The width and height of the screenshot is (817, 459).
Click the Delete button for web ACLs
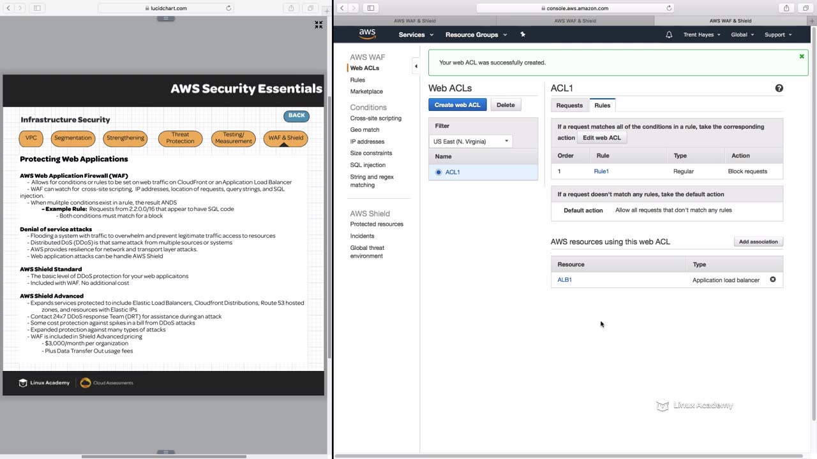(506, 105)
